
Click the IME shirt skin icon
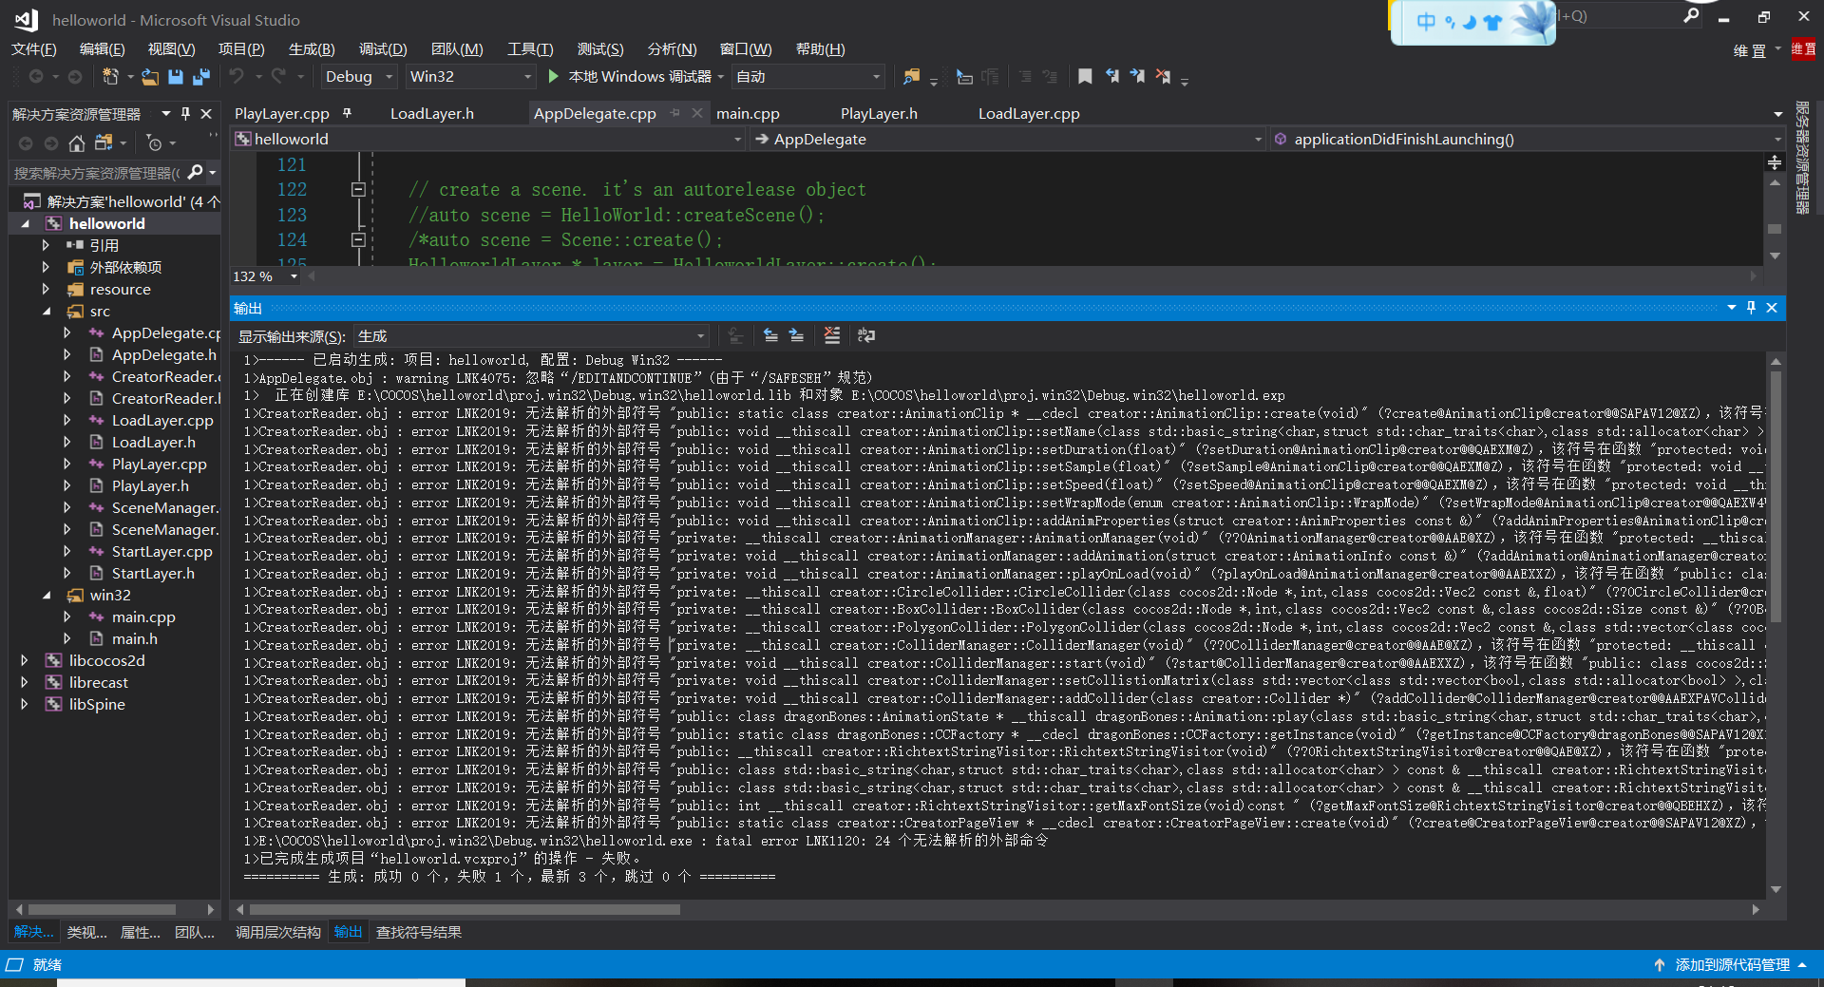1492,22
